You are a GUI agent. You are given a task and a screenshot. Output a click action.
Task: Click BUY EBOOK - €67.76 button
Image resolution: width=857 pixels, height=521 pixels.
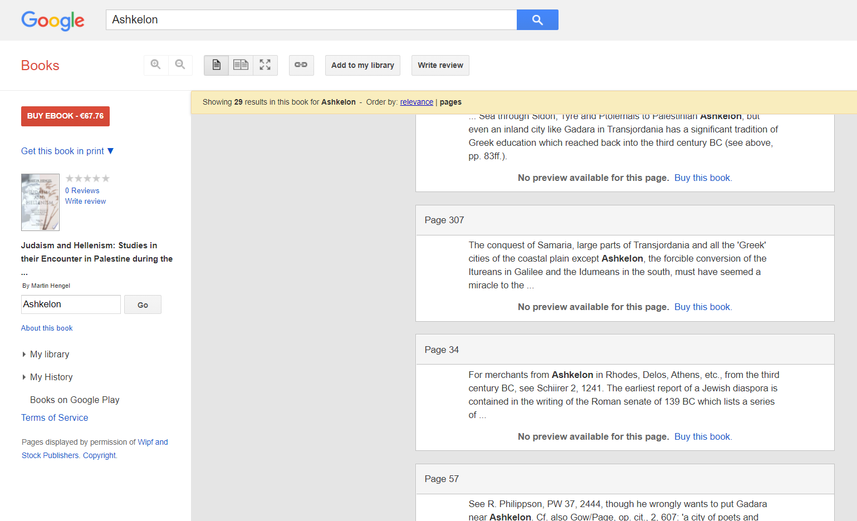(65, 116)
